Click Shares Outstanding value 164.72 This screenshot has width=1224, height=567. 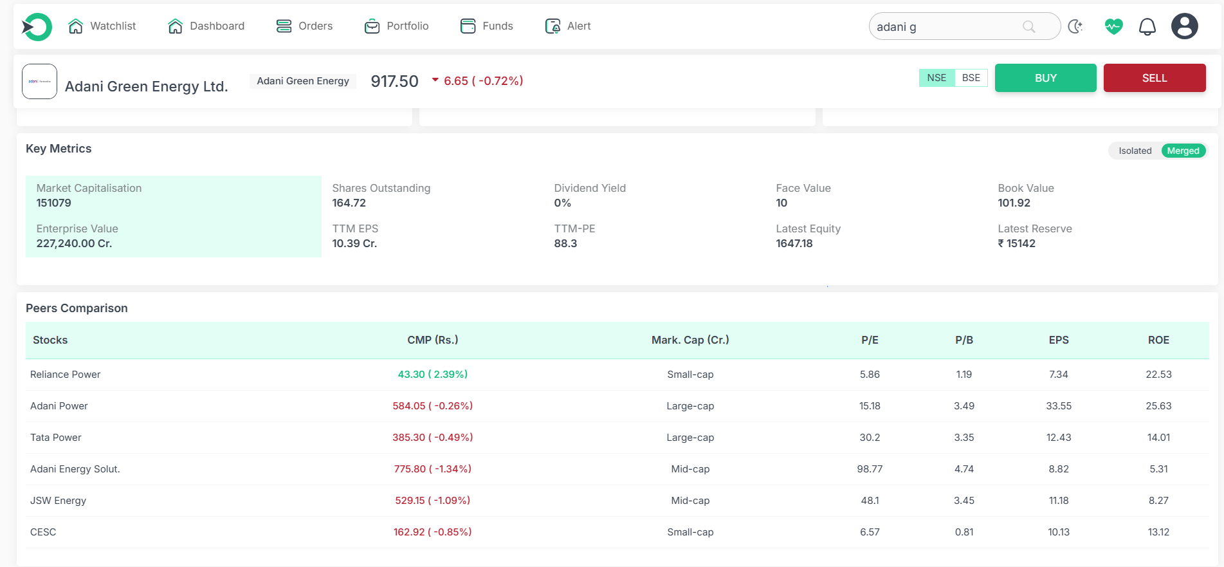pyautogui.click(x=349, y=203)
